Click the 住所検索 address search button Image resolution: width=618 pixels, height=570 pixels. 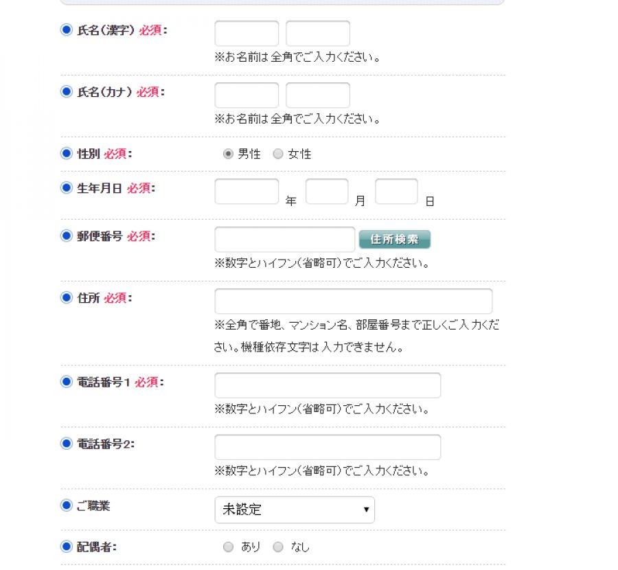pyautogui.click(x=394, y=239)
